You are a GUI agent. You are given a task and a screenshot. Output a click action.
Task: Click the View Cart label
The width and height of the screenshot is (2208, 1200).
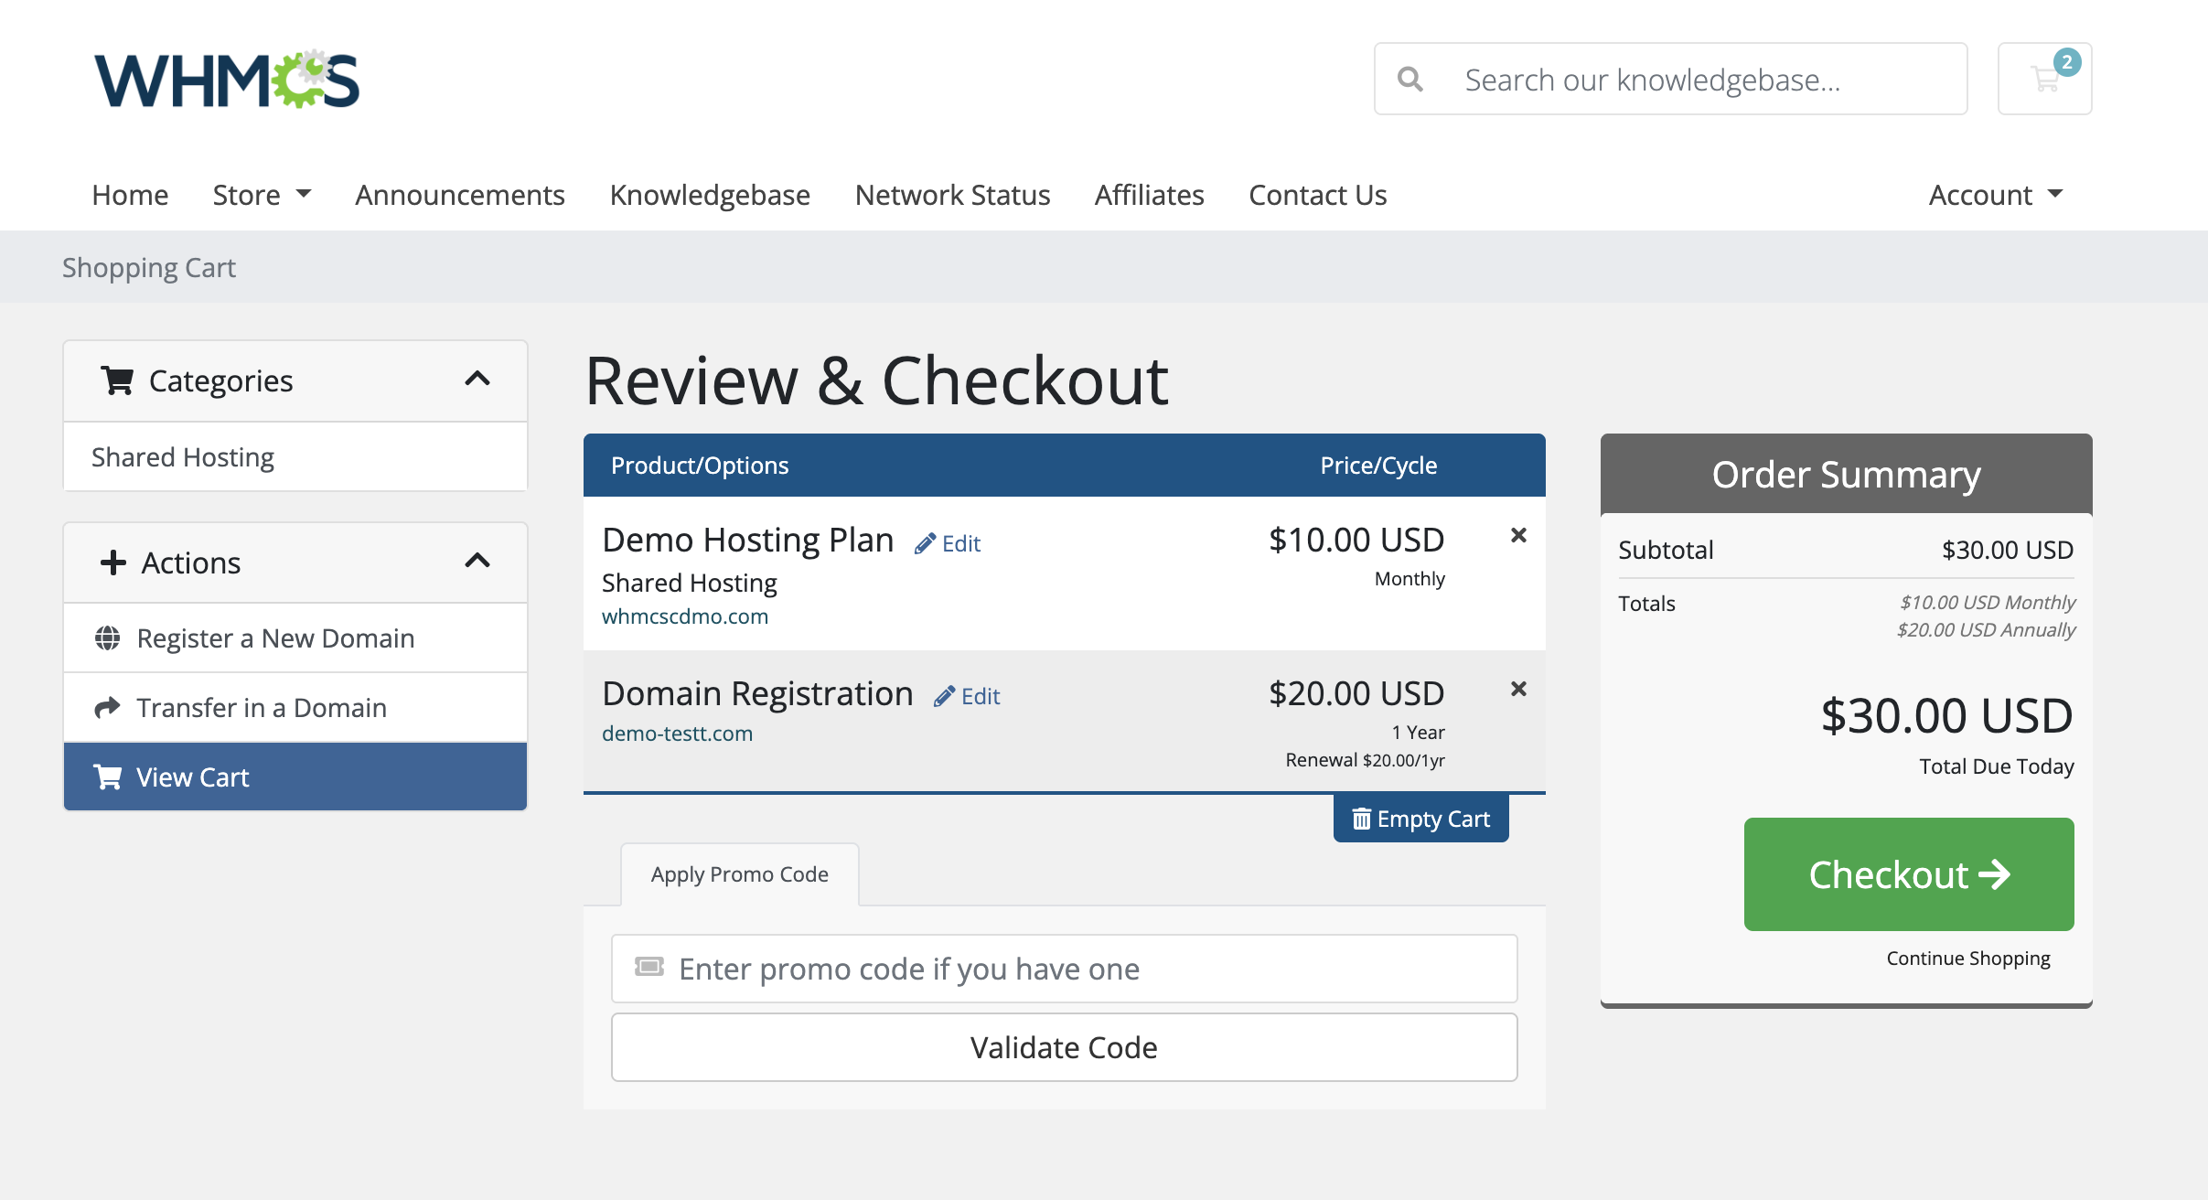(192, 777)
